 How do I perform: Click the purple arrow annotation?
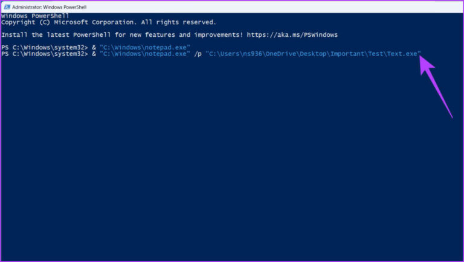click(x=436, y=84)
